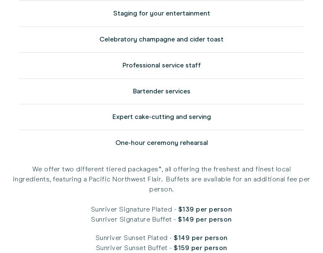
Task: Click the "Sunriver Sunset Plated" label
Action: point(132,238)
